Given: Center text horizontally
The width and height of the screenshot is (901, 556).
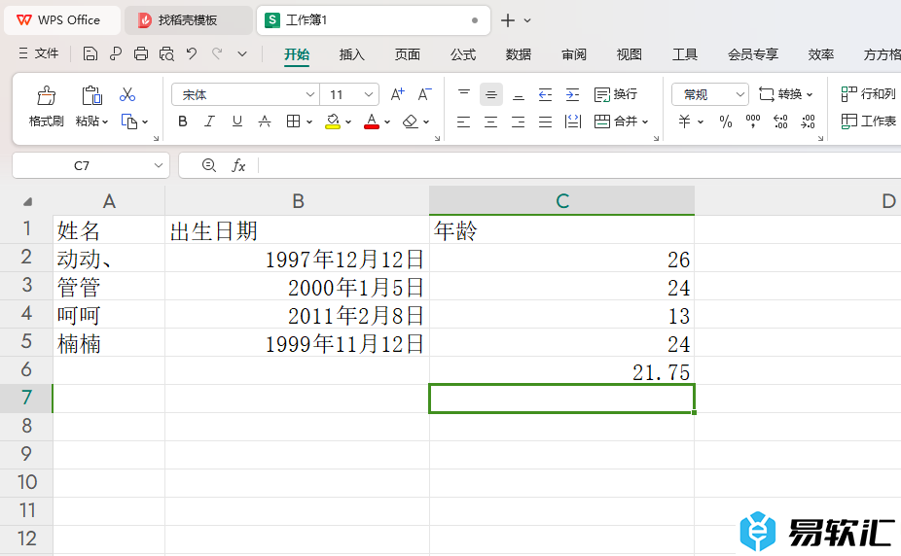Looking at the screenshot, I should click(490, 122).
